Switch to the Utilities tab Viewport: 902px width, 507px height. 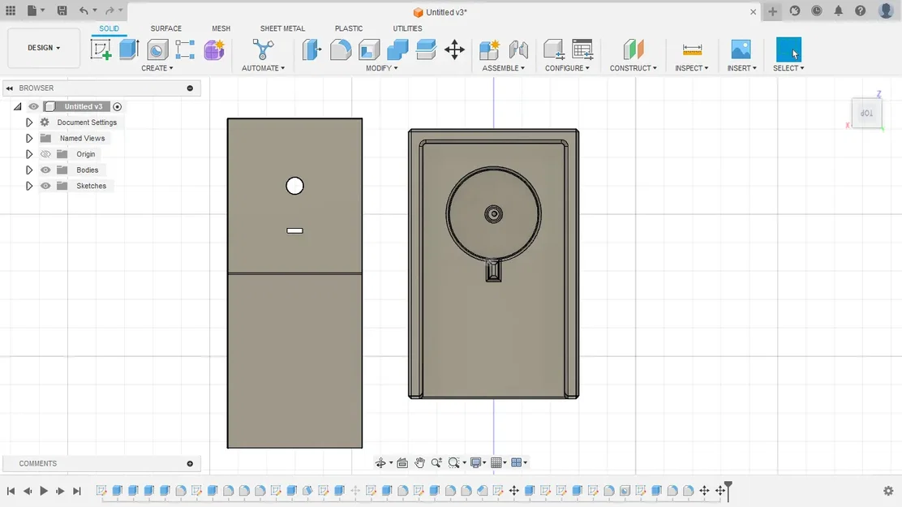(x=407, y=28)
